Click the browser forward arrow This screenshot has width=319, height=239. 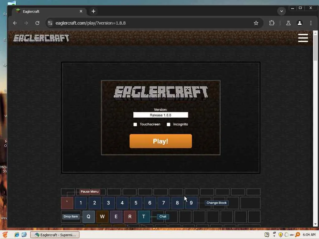click(26, 23)
